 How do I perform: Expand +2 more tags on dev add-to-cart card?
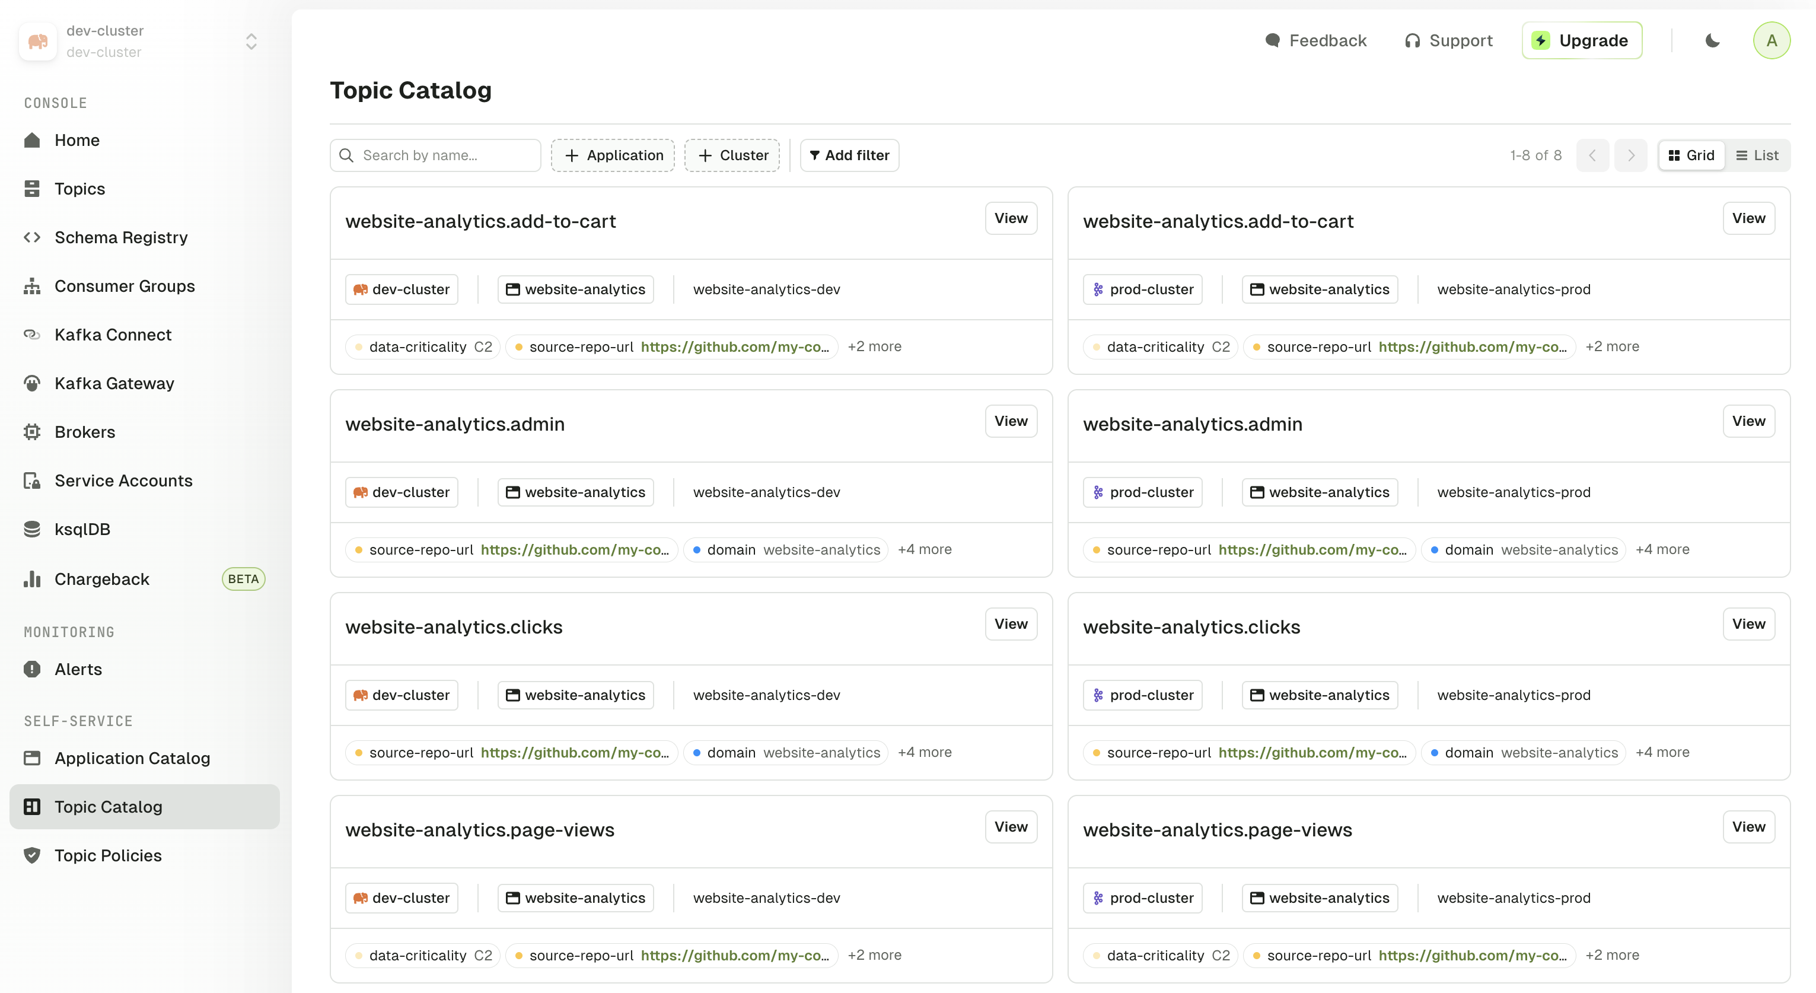click(874, 347)
